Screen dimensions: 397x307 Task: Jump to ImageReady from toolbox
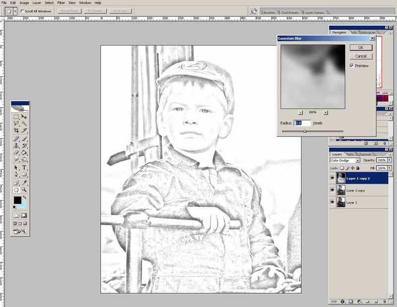coord(20,231)
